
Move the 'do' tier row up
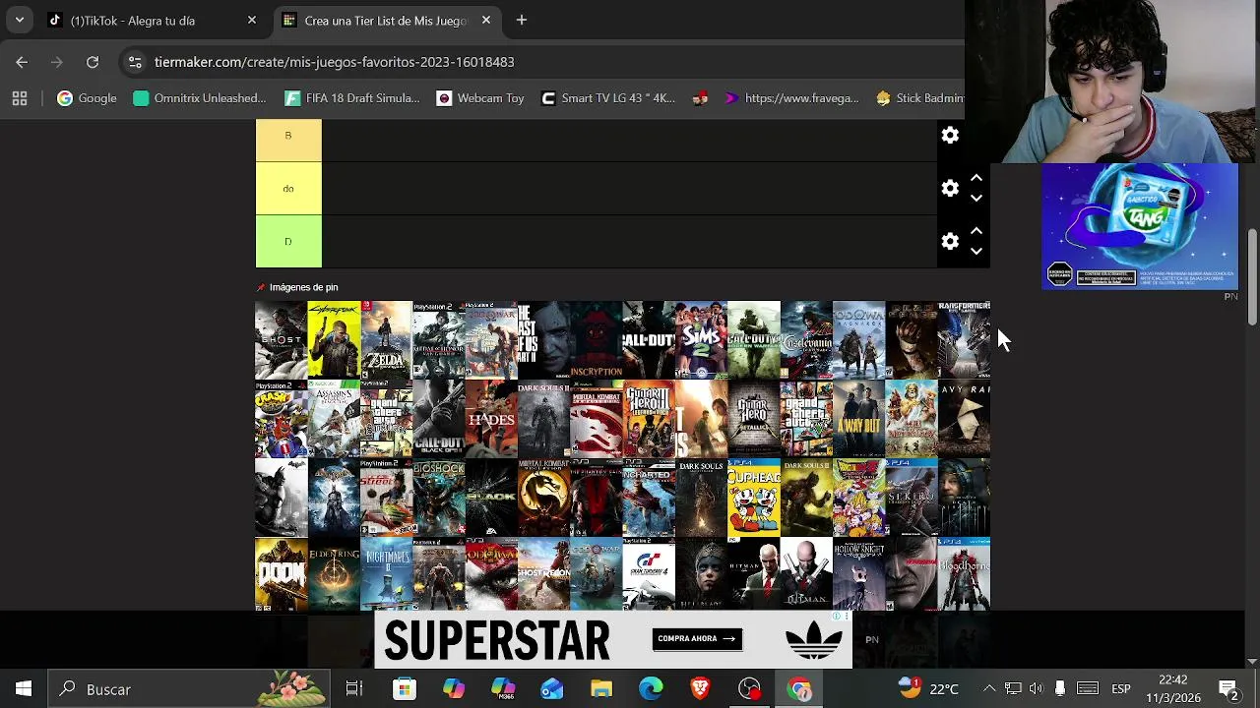976,178
